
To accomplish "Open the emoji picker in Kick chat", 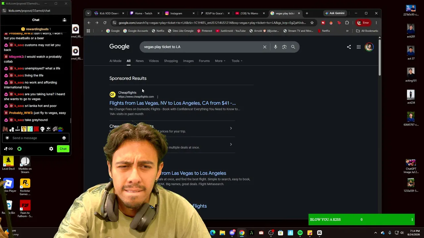I will (x=64, y=138).
